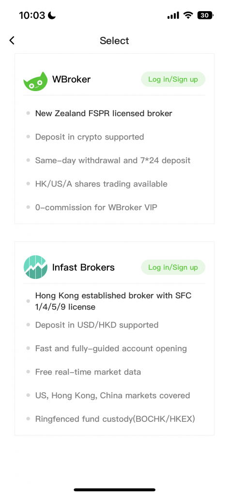
Task: Tap Deposit in USD/HKD supported line
Action: [x=97, y=325]
